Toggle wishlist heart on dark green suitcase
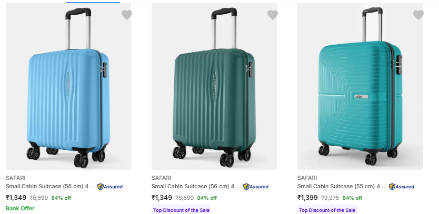Viewport: 439px width, 214px height. point(273,15)
